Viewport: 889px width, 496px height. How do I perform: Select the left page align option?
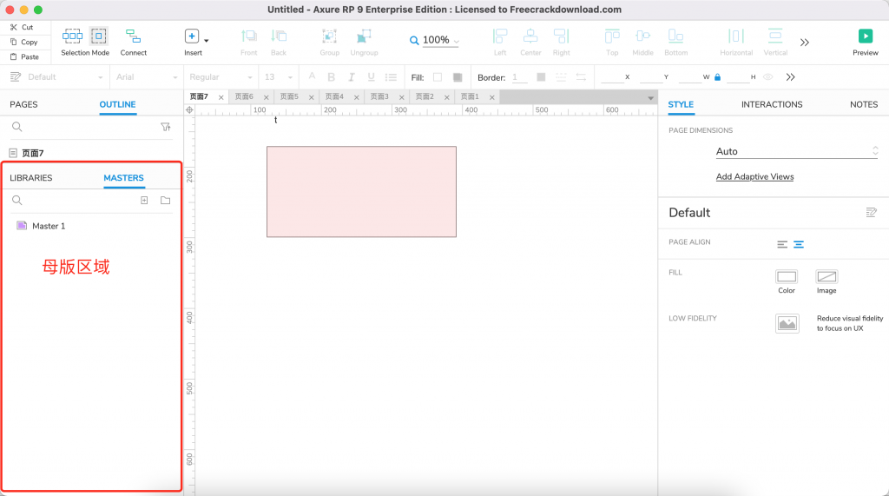pyautogui.click(x=782, y=244)
